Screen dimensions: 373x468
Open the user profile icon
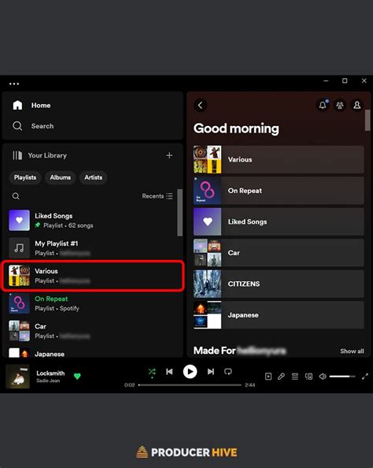tap(357, 105)
